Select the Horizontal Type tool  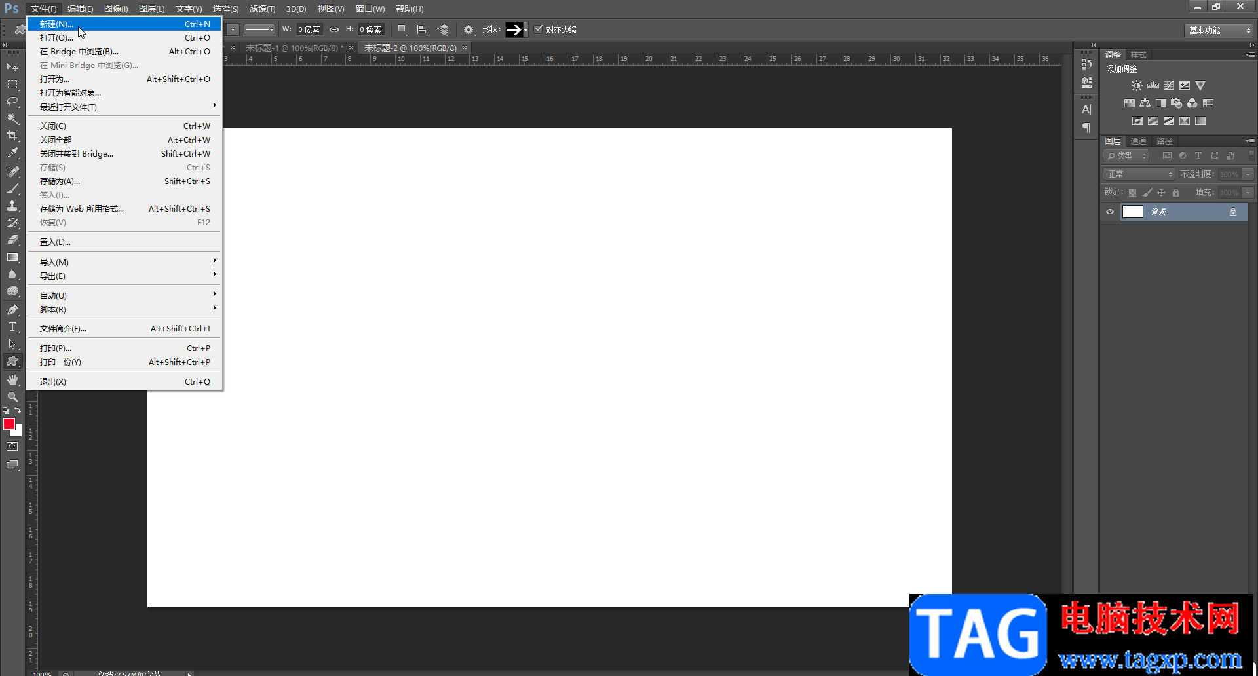(x=12, y=327)
